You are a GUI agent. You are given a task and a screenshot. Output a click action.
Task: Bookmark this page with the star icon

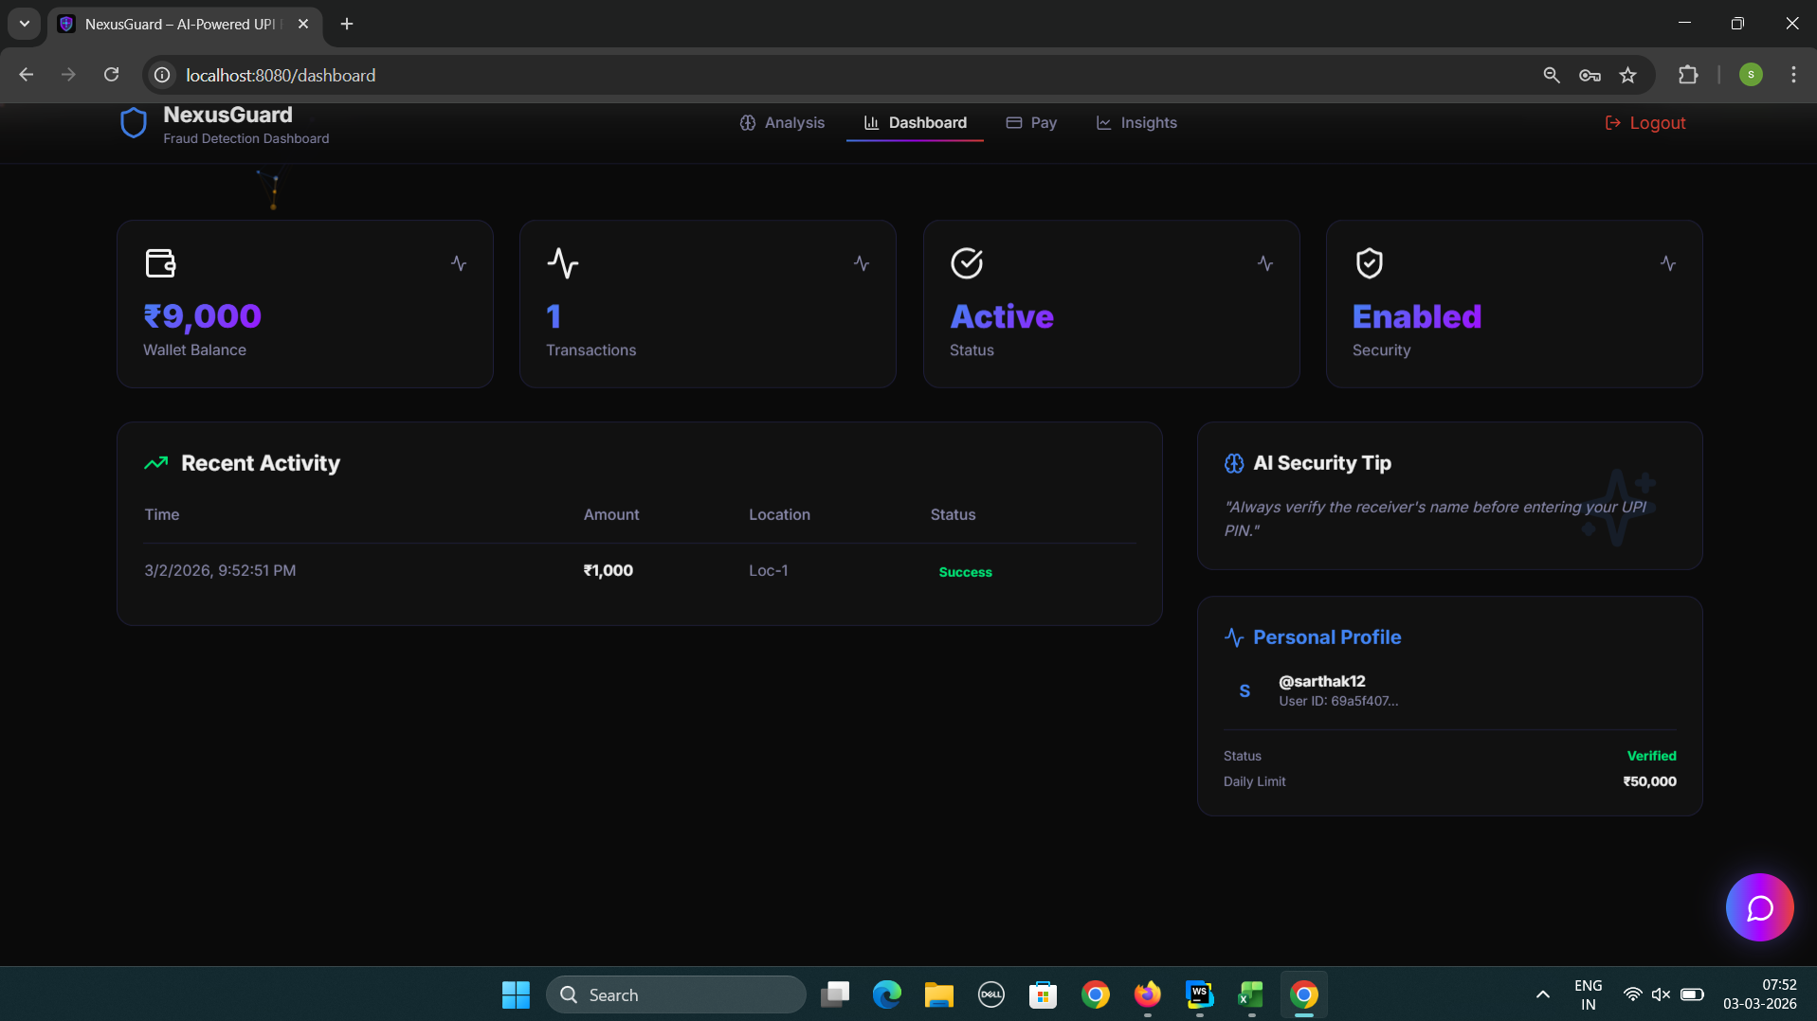(x=1627, y=75)
